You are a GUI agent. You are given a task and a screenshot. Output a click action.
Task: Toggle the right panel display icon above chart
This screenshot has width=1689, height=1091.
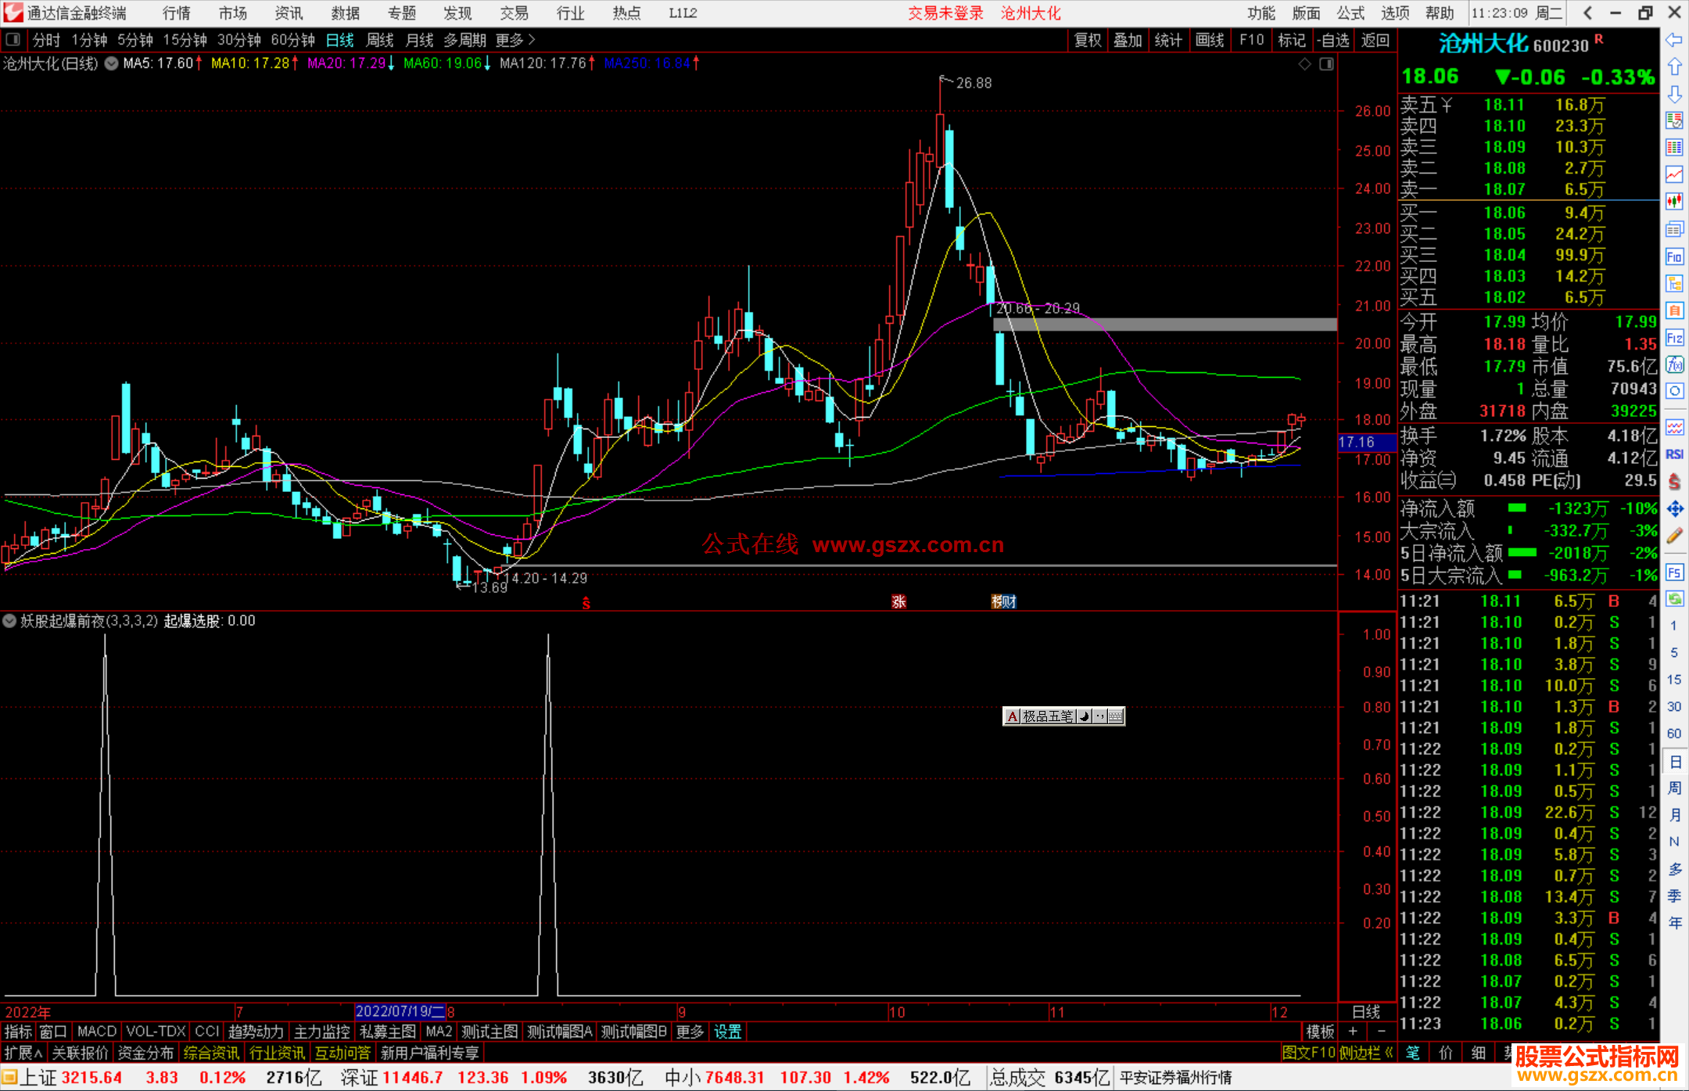pyautogui.click(x=1326, y=64)
